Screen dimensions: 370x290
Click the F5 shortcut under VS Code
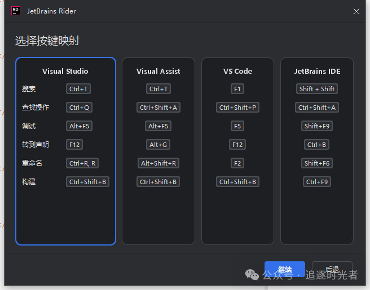[x=237, y=126]
